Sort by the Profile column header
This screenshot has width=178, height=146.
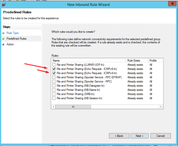coord(156,61)
